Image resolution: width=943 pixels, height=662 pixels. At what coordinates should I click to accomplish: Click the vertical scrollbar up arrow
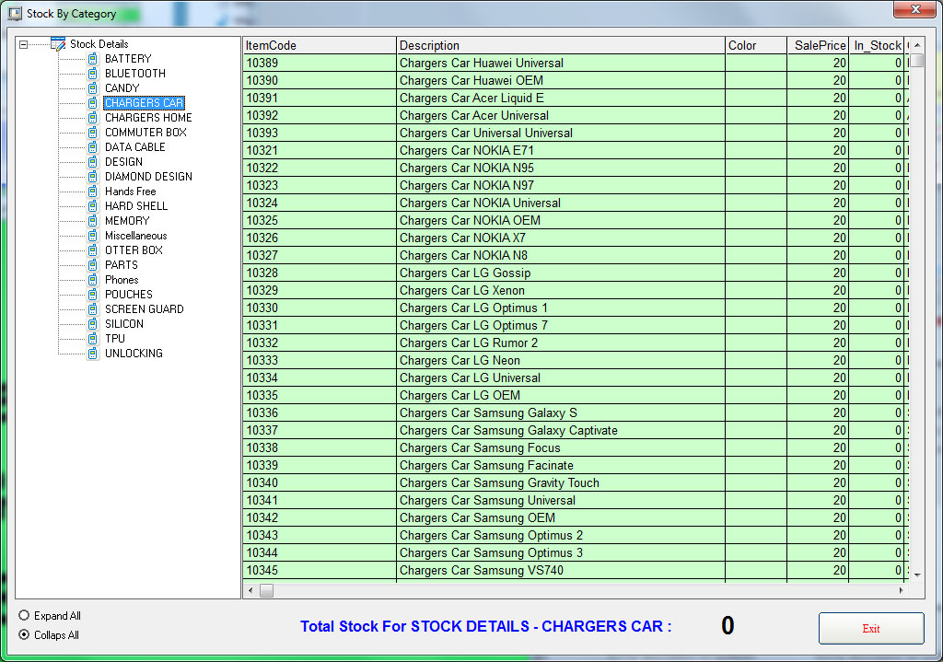917,45
